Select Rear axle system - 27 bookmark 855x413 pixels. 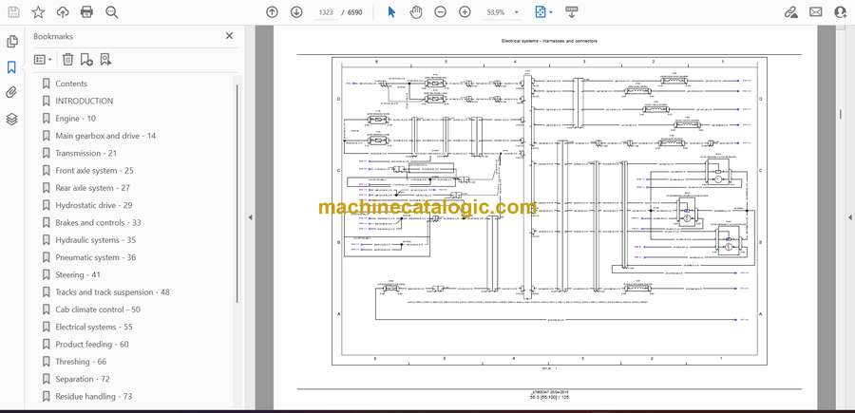click(x=92, y=188)
